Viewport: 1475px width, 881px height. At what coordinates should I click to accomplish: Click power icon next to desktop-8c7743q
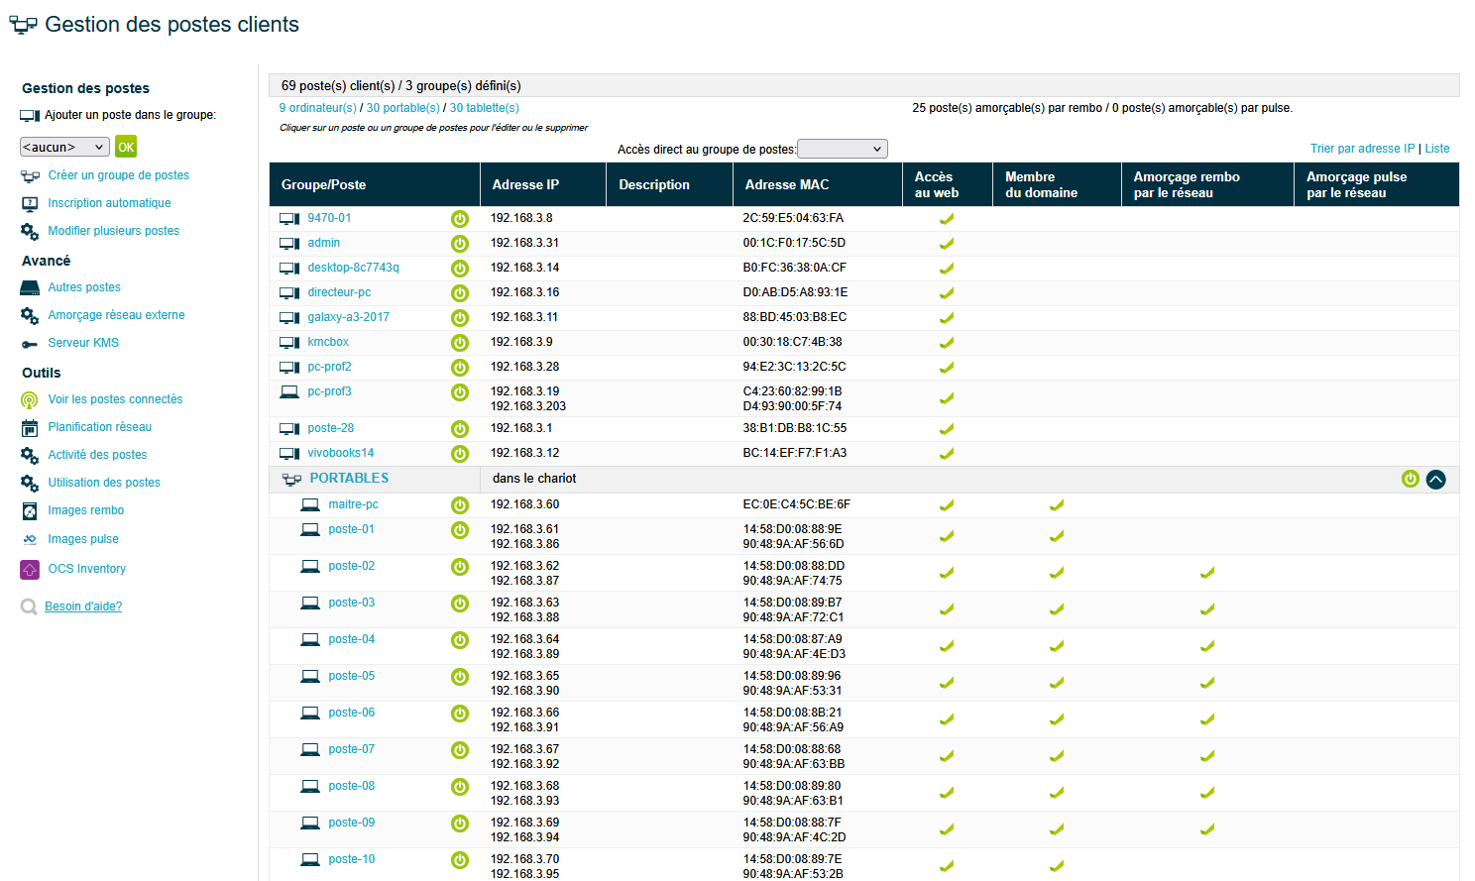point(460,269)
